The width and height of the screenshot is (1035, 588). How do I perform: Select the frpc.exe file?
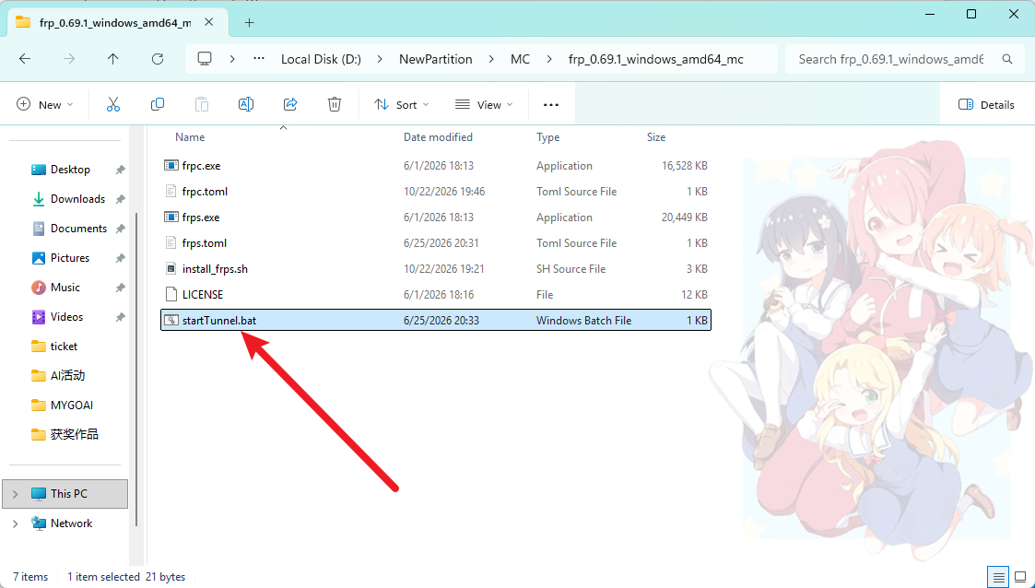pyautogui.click(x=436, y=166)
